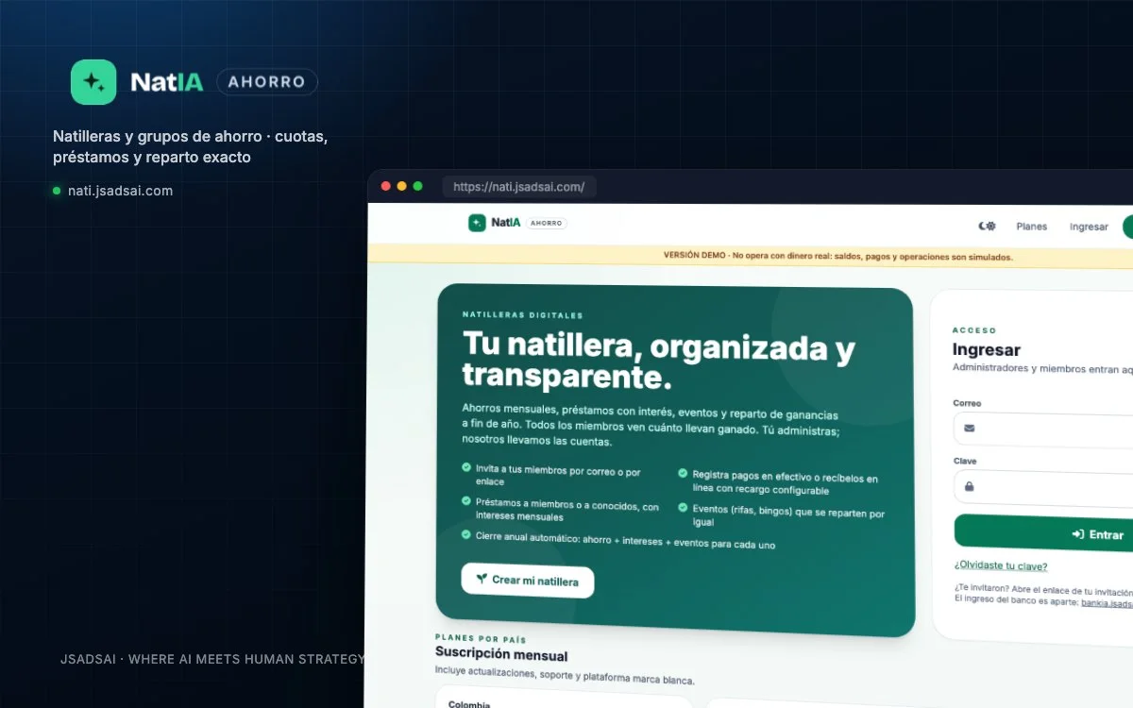Click the green NatIA sparkle logo icon
The width and height of the screenshot is (1133, 708).
point(93,82)
